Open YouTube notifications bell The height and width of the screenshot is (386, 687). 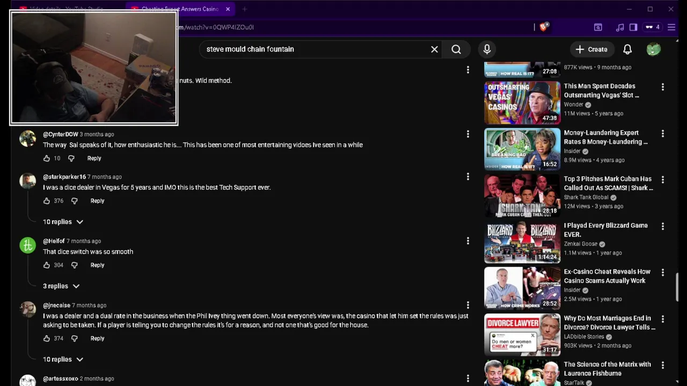tap(627, 49)
